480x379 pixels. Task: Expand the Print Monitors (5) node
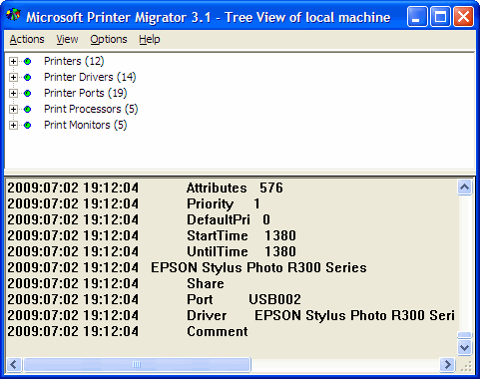(13, 125)
